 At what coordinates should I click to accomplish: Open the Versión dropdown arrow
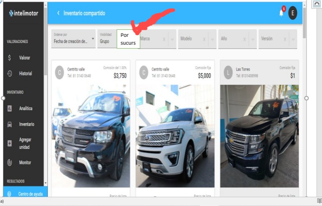click(293, 39)
